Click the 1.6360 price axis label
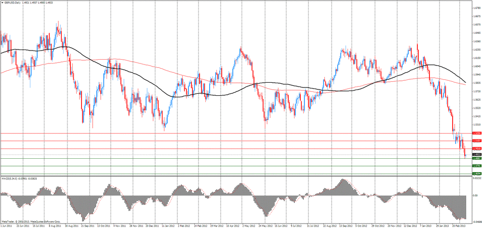Viewport: 482px width, 228px height. (477, 41)
